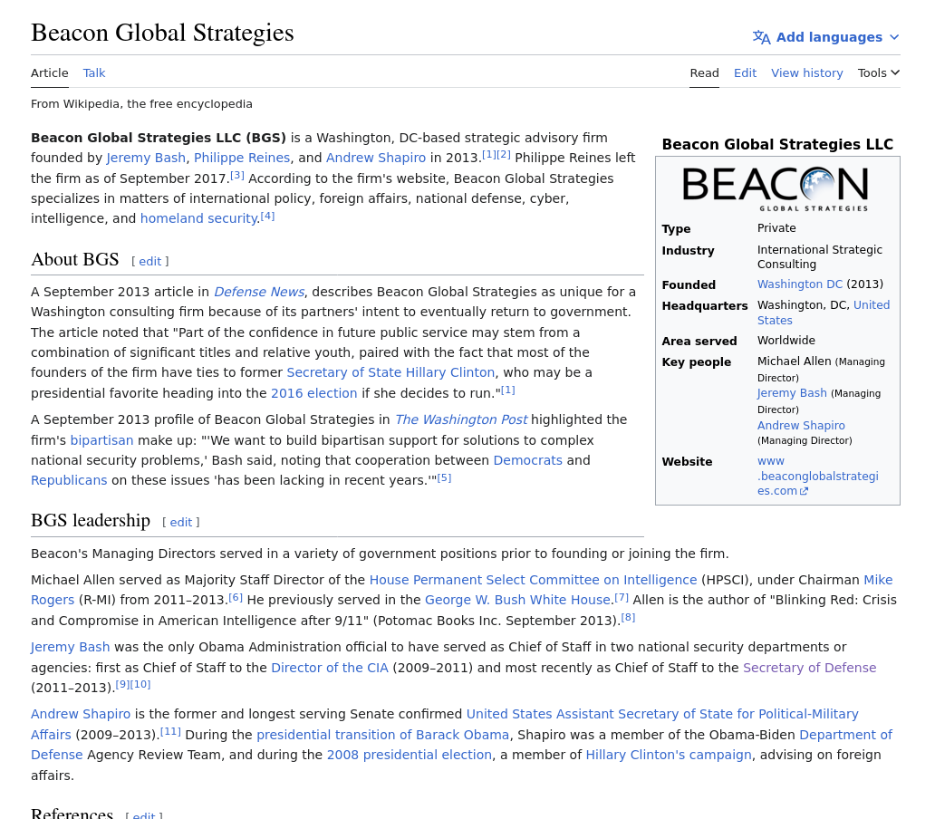Open the George W. Bush White House link
This screenshot has width=935, height=819.
coord(518,601)
